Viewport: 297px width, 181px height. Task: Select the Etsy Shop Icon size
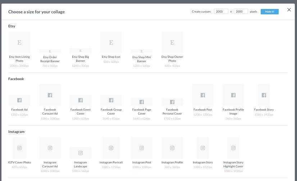coord(111,42)
